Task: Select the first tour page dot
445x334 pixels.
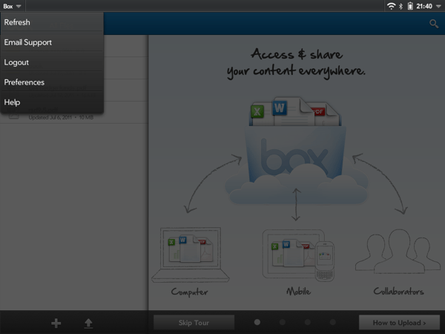Action: [x=257, y=322]
